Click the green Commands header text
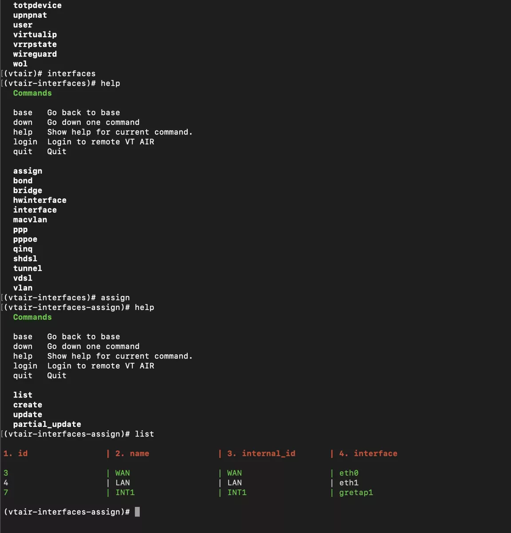Screen dimensions: 511x533 (32, 93)
